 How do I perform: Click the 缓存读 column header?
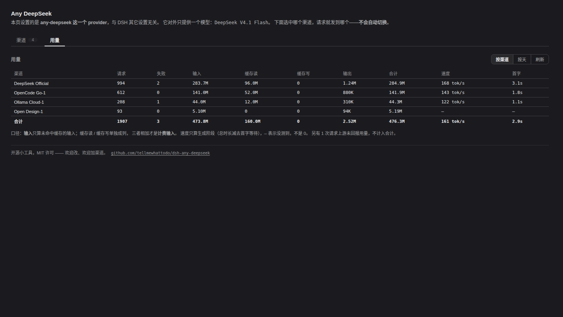coord(251,74)
